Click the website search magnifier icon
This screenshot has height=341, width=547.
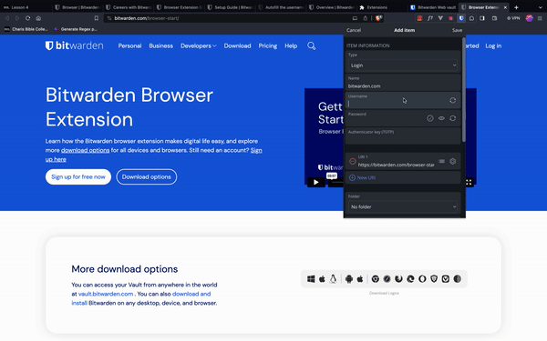pyautogui.click(x=311, y=46)
